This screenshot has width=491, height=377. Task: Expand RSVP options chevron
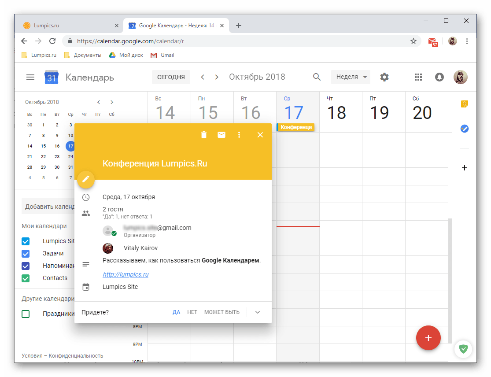click(258, 312)
